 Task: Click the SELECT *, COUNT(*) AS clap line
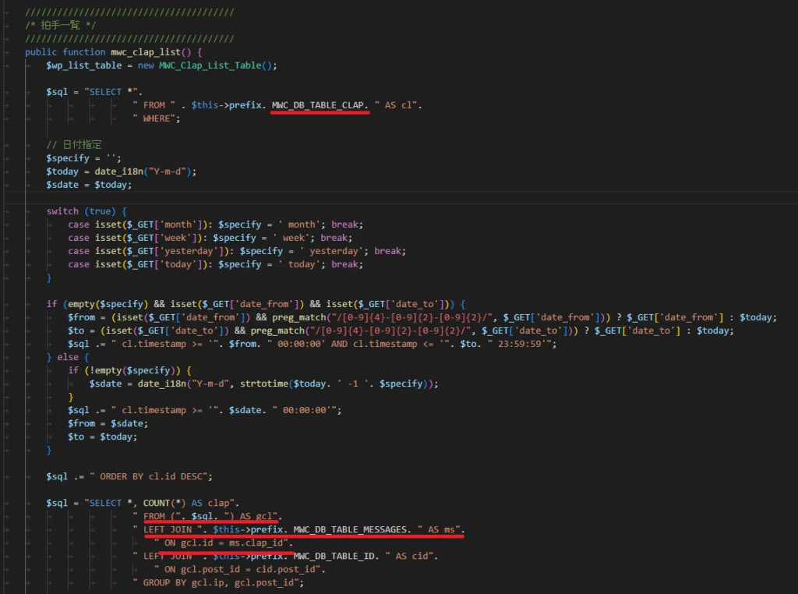coord(143,503)
